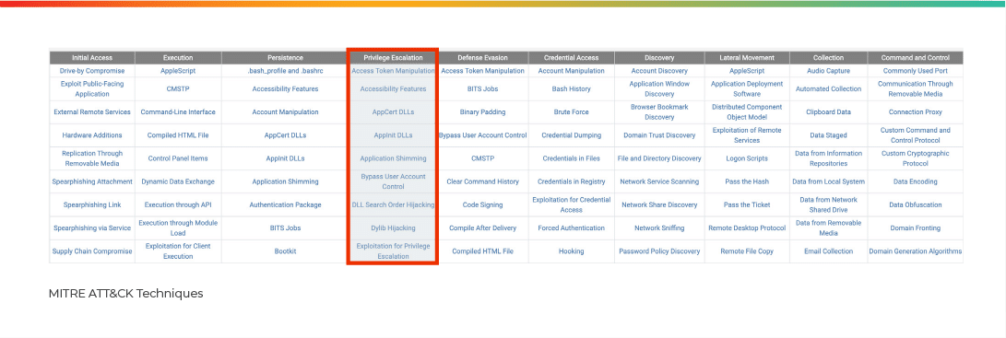The image size is (1006, 338).
Task: Select the Hardware Additions link
Action: click(x=92, y=135)
